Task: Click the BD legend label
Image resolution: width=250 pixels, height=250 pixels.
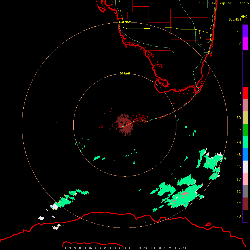Action: pyautogui.click(x=238, y=118)
